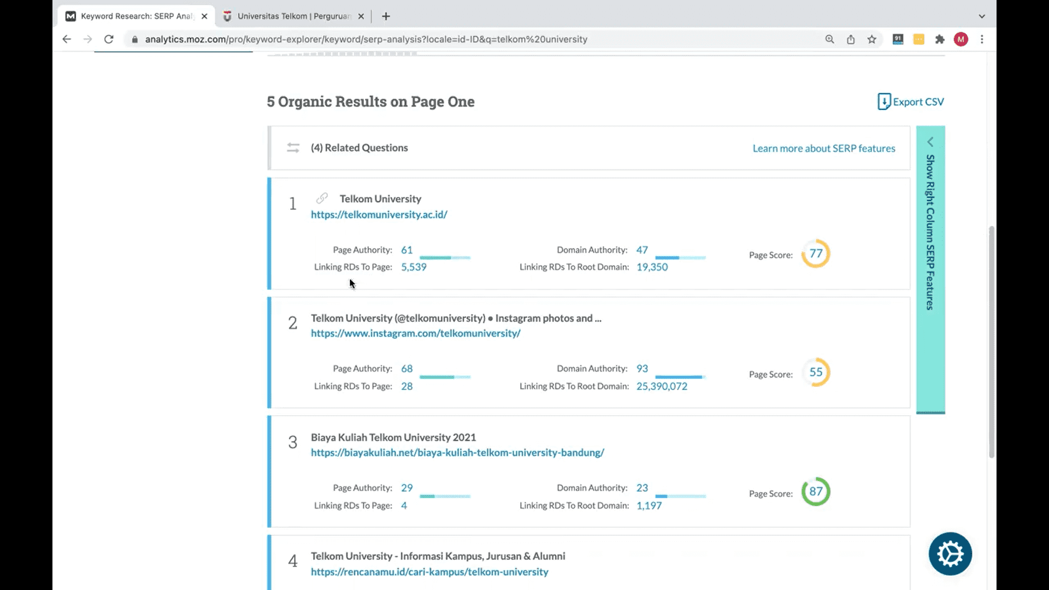Viewport: 1049px width, 590px height.
Task: Click the link chain icon beside Telkom University
Action: point(322,198)
